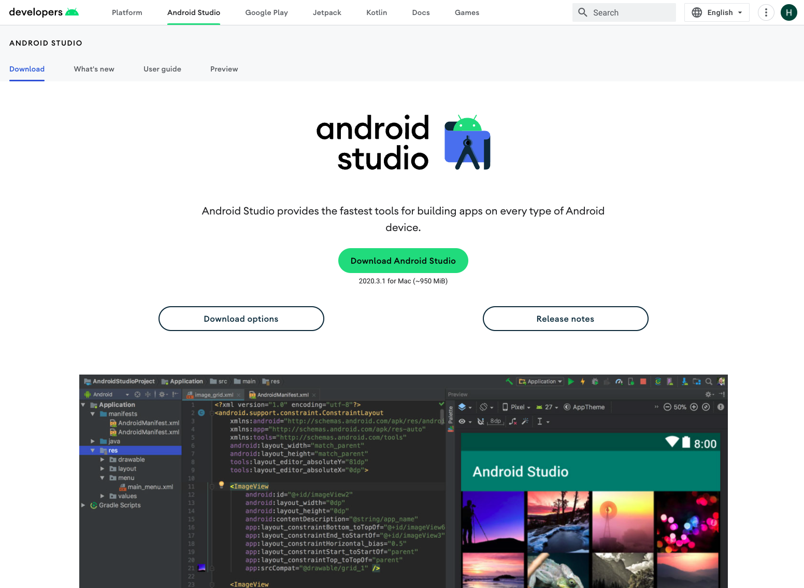Open the Android project view dropdown
Image resolution: width=804 pixels, height=588 pixels.
tap(107, 394)
